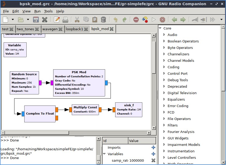This screenshot has height=165, width=226.
Task: Remove the samp_rate variable entry
Action: [153, 160]
